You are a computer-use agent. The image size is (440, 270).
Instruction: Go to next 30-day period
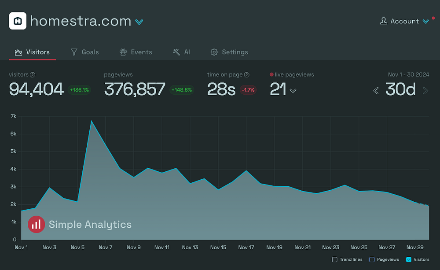tap(425, 91)
